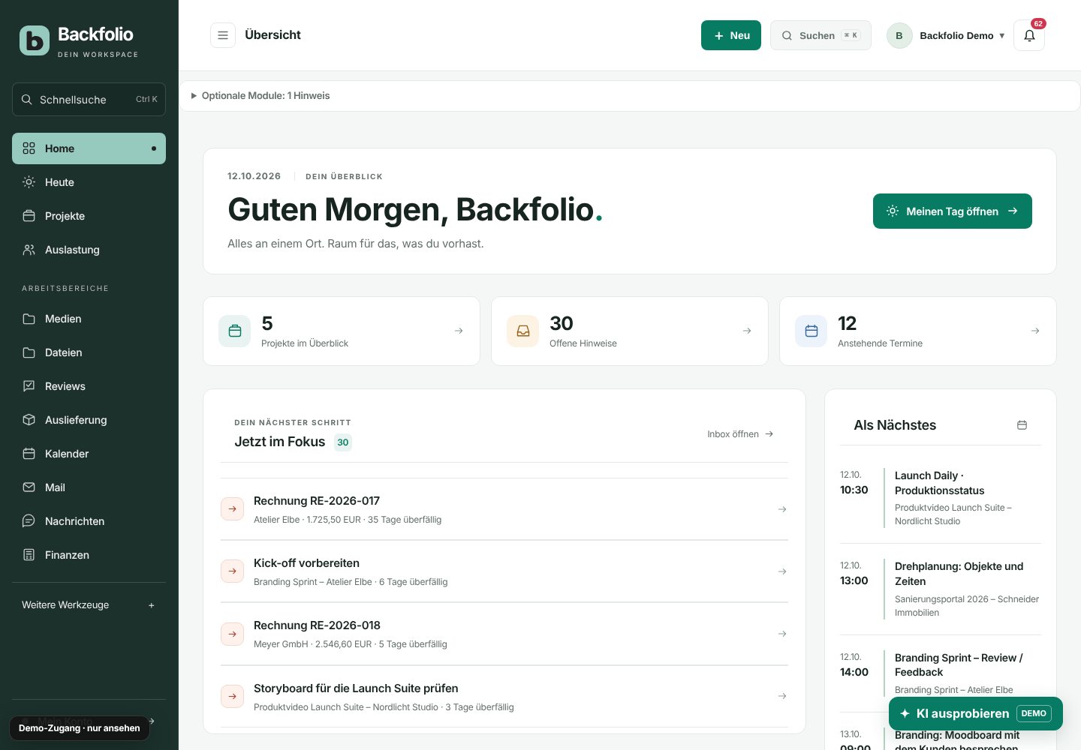The height and width of the screenshot is (750, 1081).
Task: Click the arrow icon beside Rechnung RE-2026-017
Action: pyautogui.click(x=233, y=509)
